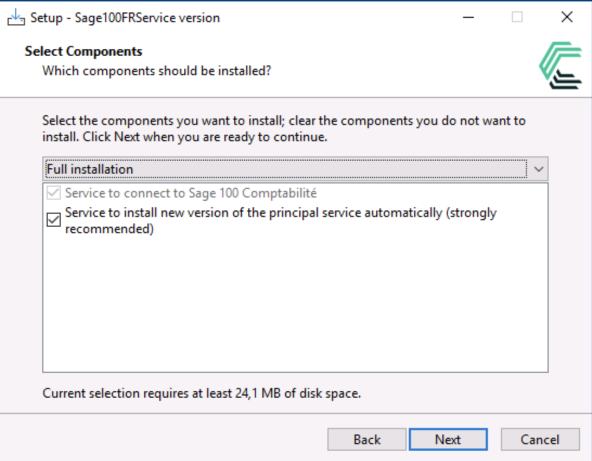Click the disk space requirement text
The image size is (592, 461).
[202, 393]
